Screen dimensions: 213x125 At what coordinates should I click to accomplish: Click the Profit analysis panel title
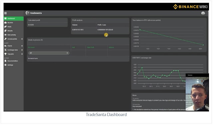click(x=77, y=20)
